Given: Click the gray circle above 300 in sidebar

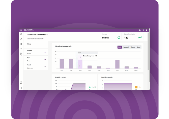Looking at the screenshot, I should [21, 82].
